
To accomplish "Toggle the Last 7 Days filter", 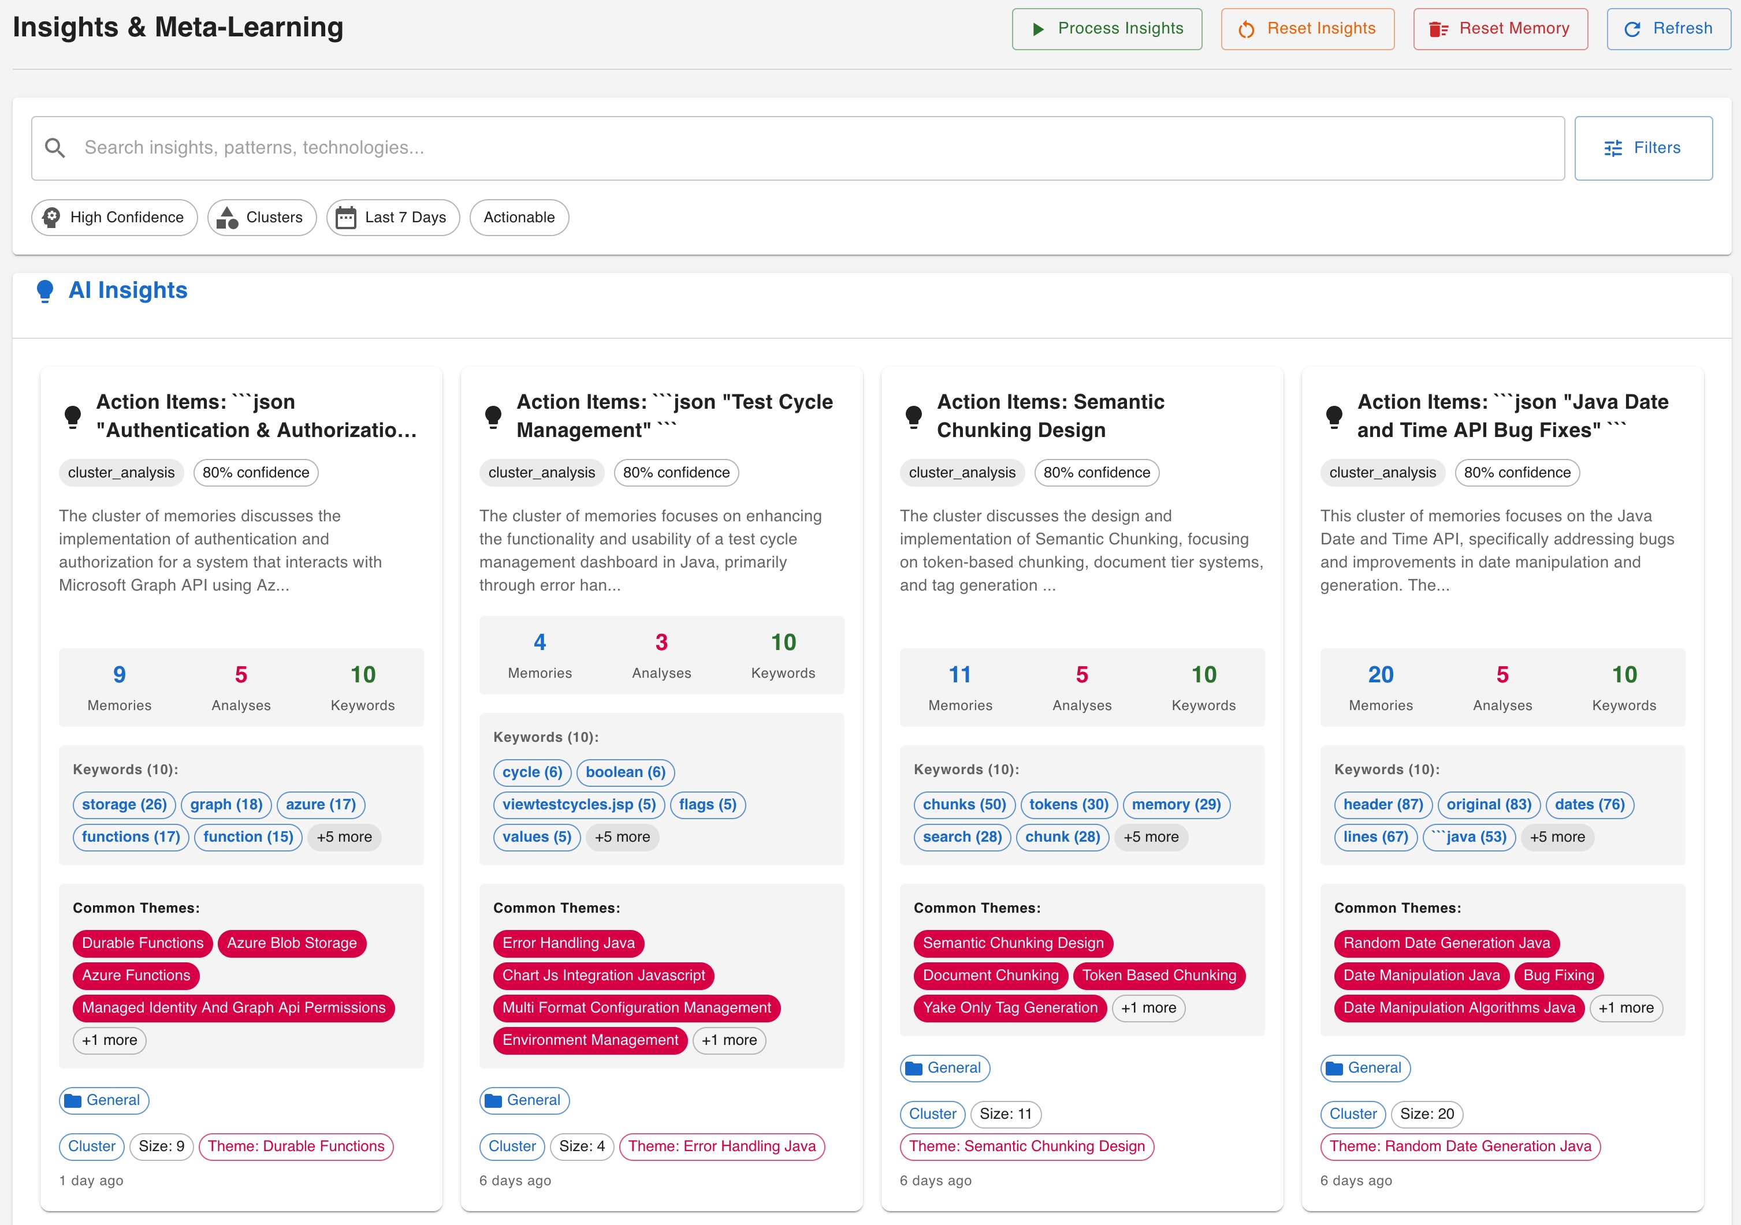I will (x=393, y=218).
